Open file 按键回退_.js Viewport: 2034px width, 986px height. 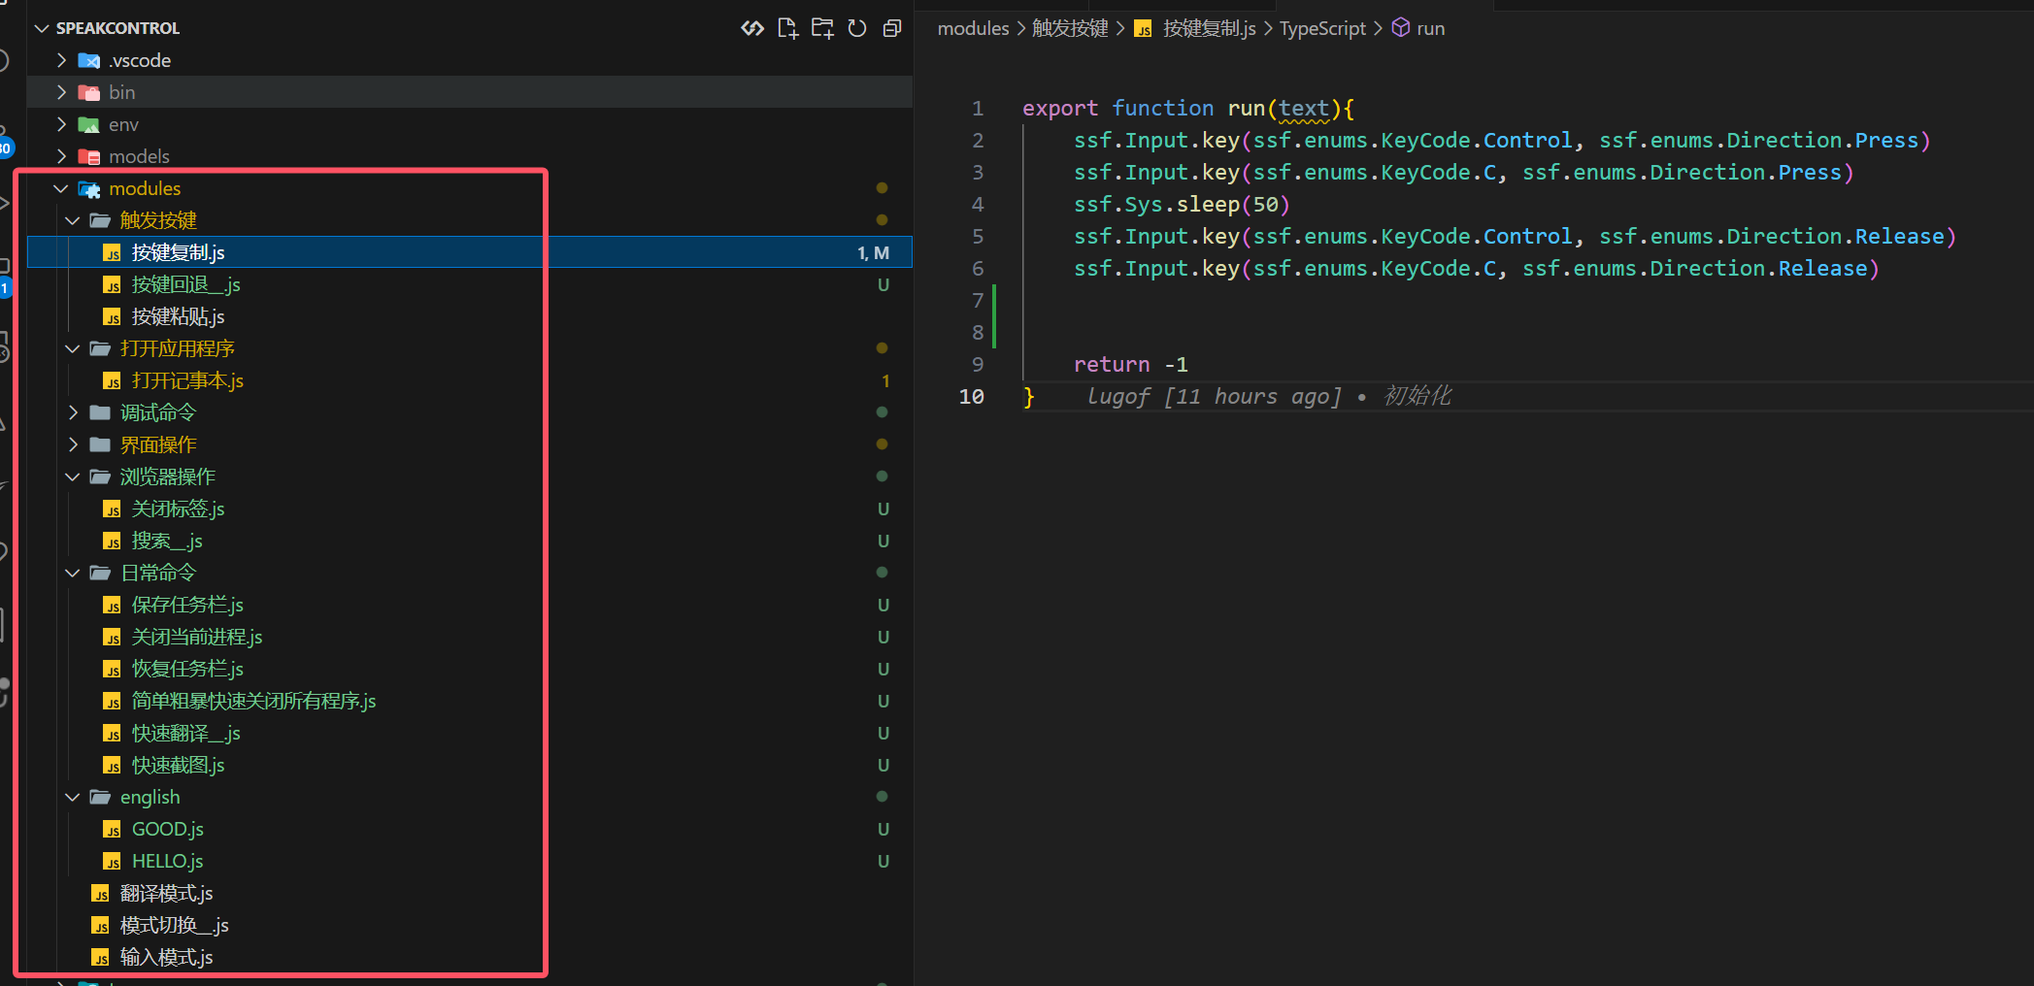click(469, 284)
